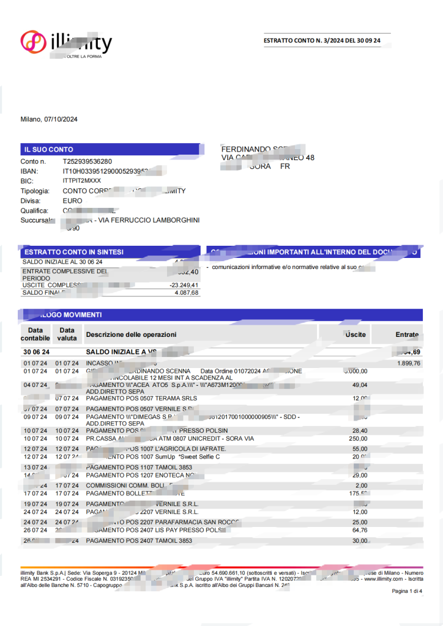
Task: Click the illimity logo icon
Action: (x=34, y=42)
